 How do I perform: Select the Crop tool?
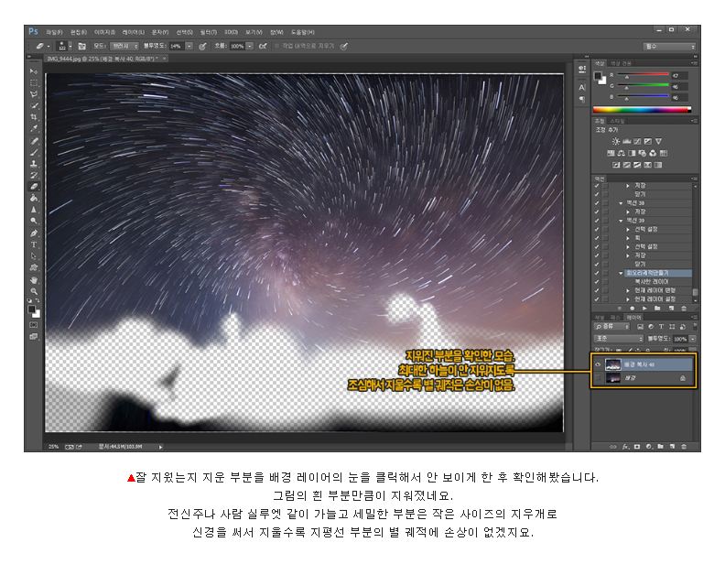pyautogui.click(x=34, y=117)
